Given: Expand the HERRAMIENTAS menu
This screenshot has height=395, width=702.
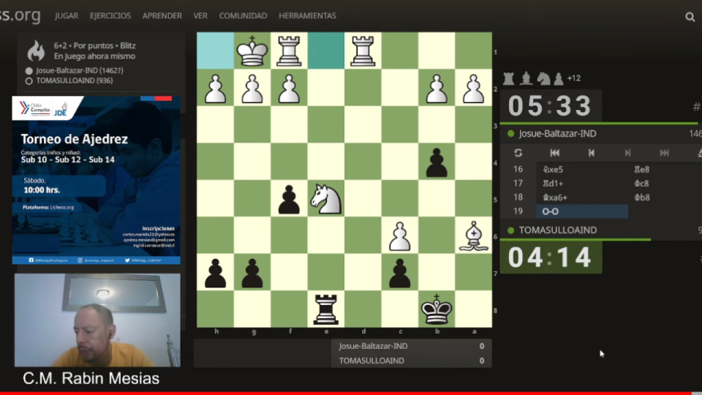Looking at the screenshot, I should (307, 16).
